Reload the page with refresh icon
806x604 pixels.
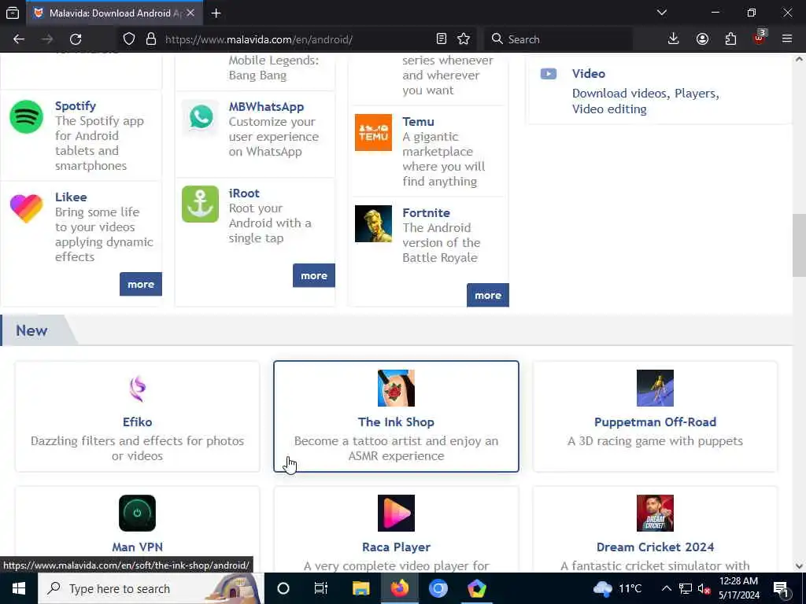pos(76,39)
